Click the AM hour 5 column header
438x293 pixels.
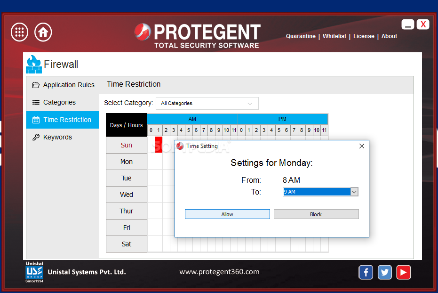[189, 130]
